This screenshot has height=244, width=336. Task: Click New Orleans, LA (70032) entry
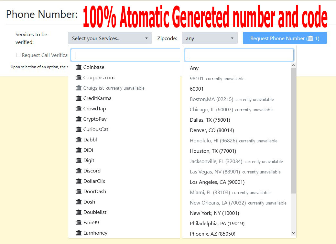click(x=238, y=203)
